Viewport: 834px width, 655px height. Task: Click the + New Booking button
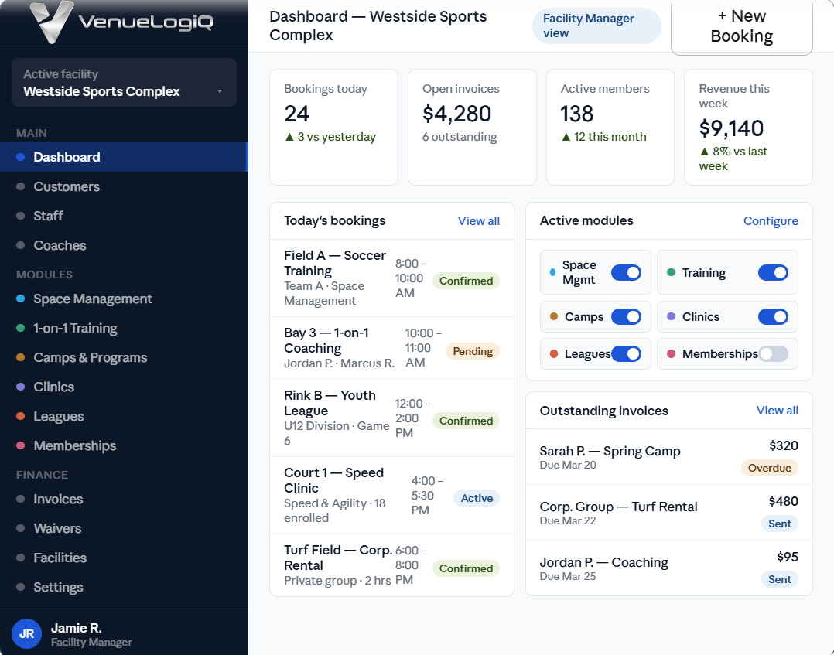click(740, 27)
